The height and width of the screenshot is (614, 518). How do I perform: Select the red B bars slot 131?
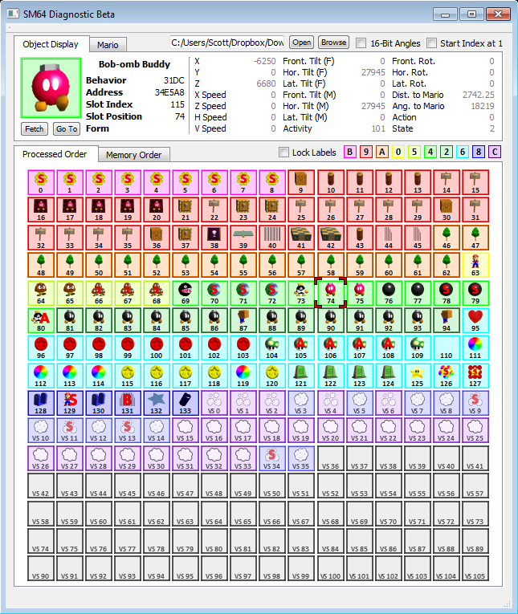pyautogui.click(x=128, y=404)
